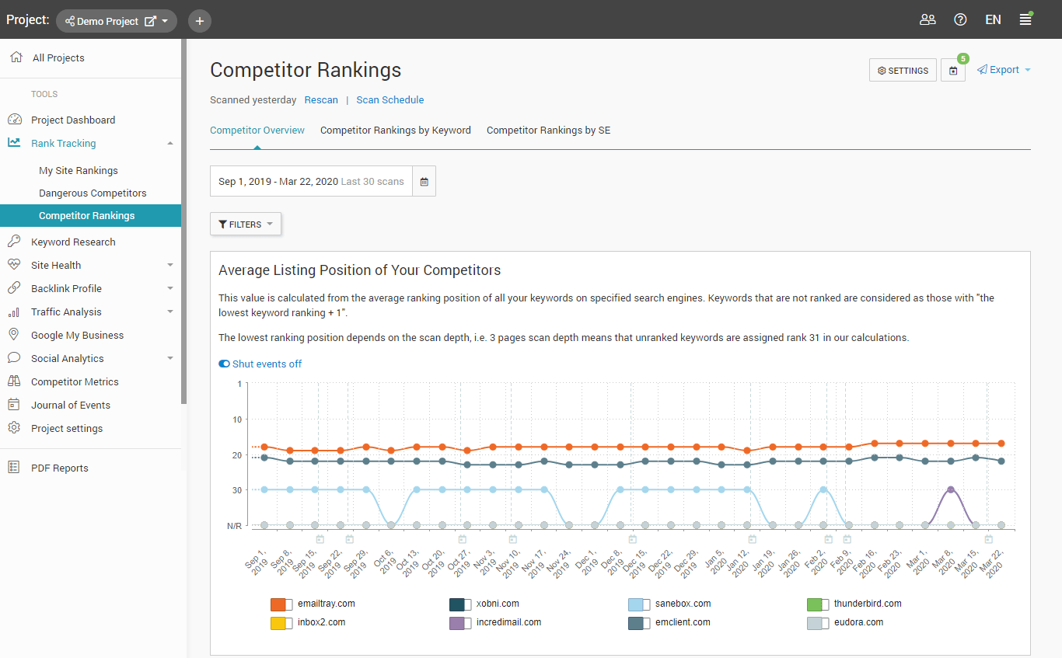Click the Competitor Metrics sidebar icon

14,381
